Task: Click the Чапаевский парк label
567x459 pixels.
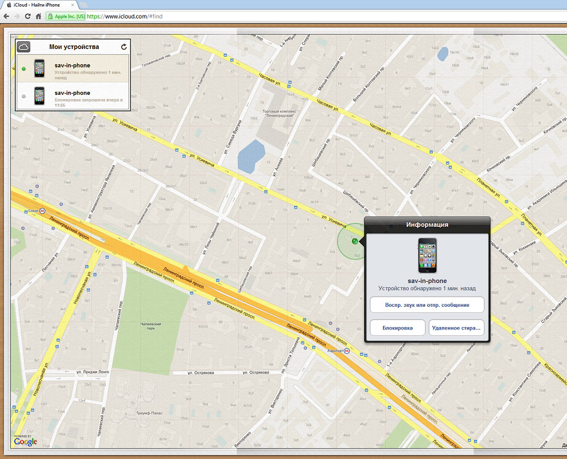Action: tap(151, 326)
